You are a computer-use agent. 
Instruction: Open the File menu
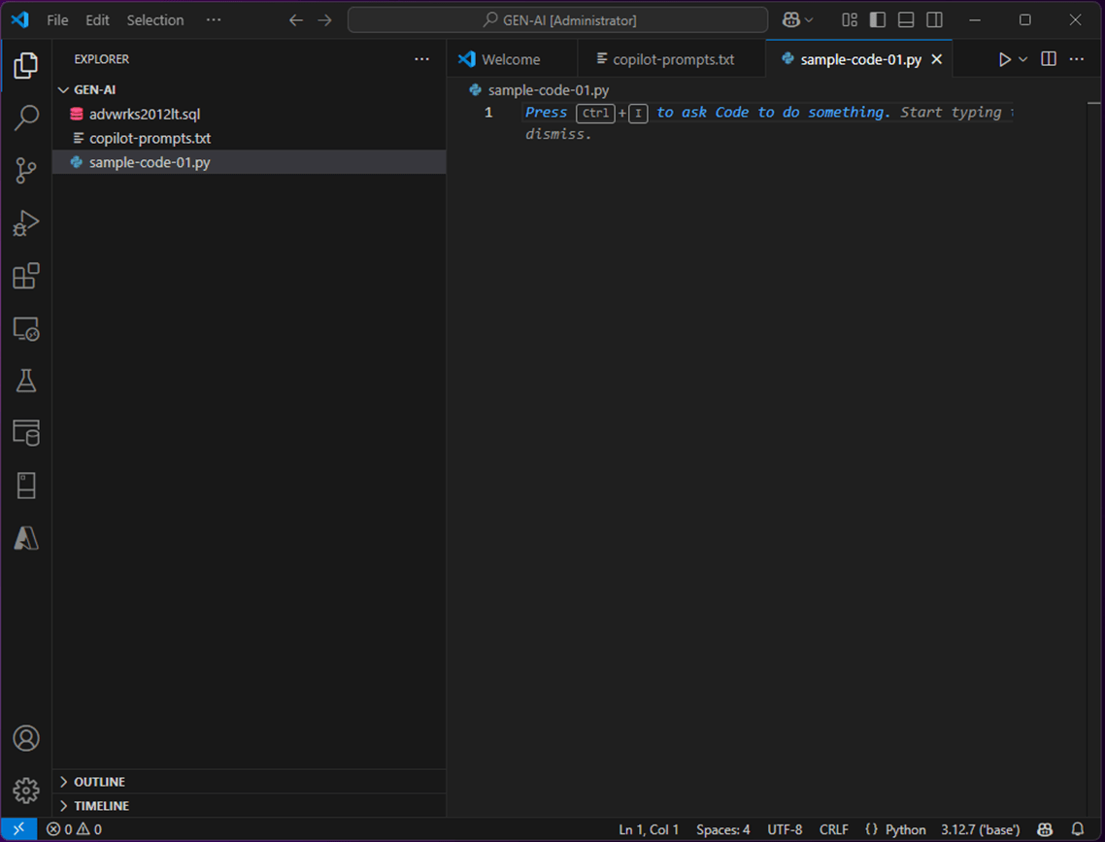point(57,20)
